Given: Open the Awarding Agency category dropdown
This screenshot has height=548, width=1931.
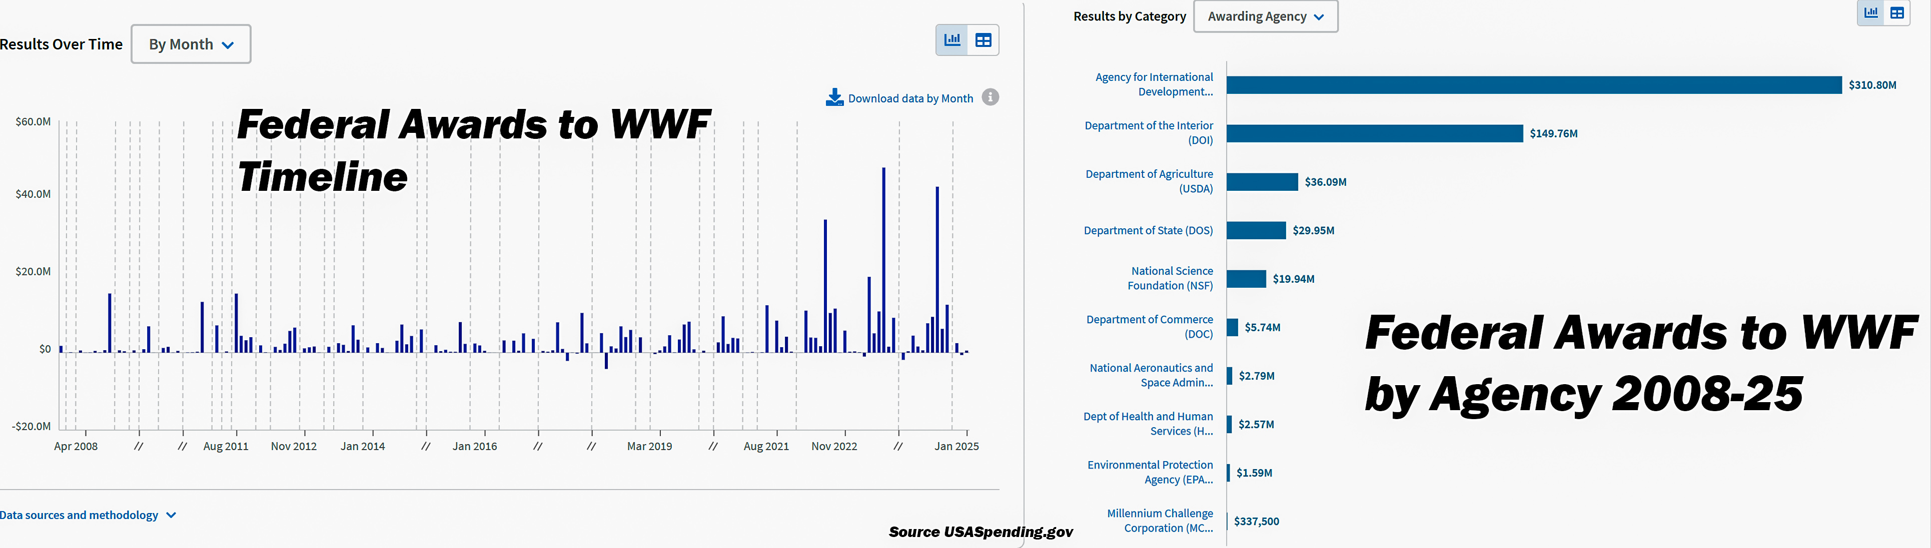Looking at the screenshot, I should coord(1265,16).
